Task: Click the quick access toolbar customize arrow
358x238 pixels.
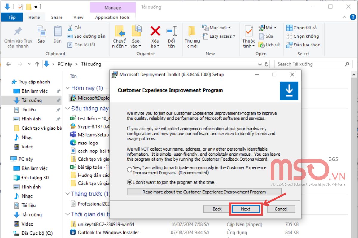Action: pos(36,7)
